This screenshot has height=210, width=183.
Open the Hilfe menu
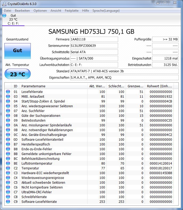coord(85,11)
